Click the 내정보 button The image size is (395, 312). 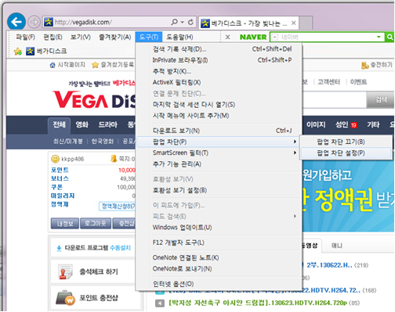pos(65,224)
